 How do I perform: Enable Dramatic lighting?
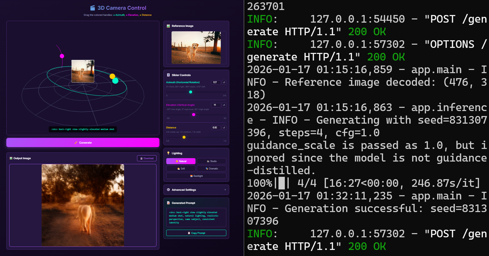(212, 168)
